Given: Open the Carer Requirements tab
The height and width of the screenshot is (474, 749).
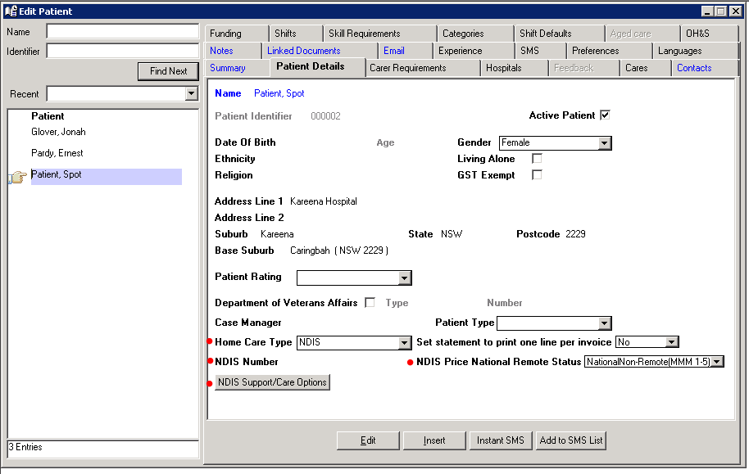Looking at the screenshot, I should click(423, 68).
